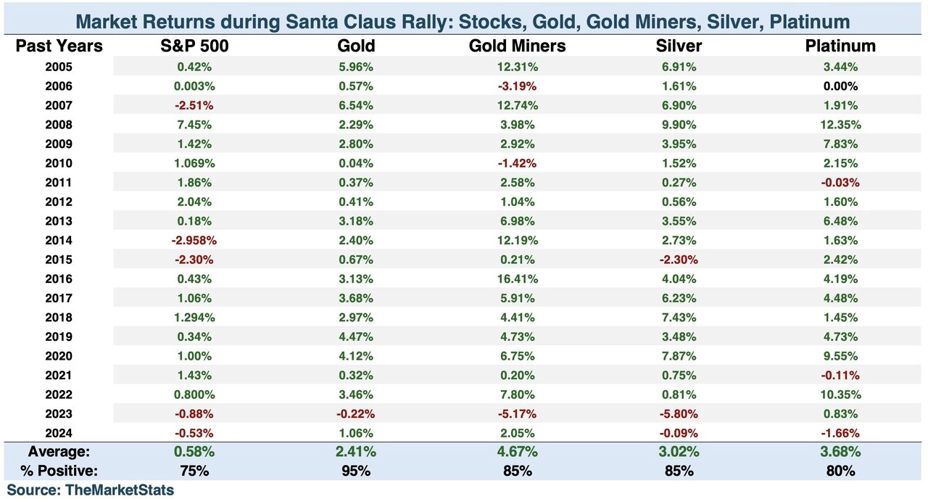
Task: Click the Gold % Positive value 95%
Action: point(357,470)
